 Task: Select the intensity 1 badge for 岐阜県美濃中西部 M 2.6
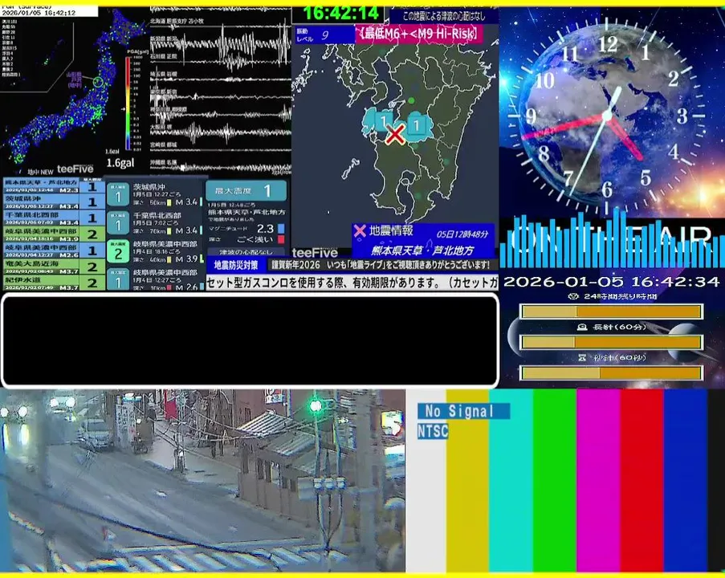(118, 279)
